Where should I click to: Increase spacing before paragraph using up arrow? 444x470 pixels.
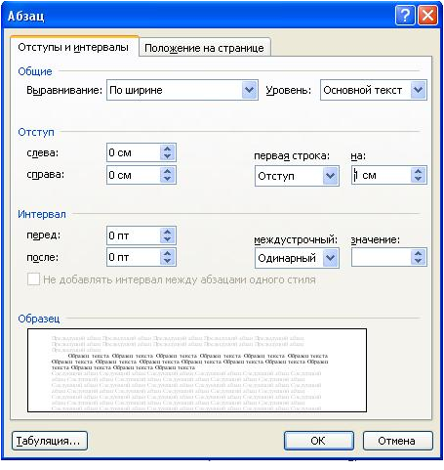click(x=167, y=232)
